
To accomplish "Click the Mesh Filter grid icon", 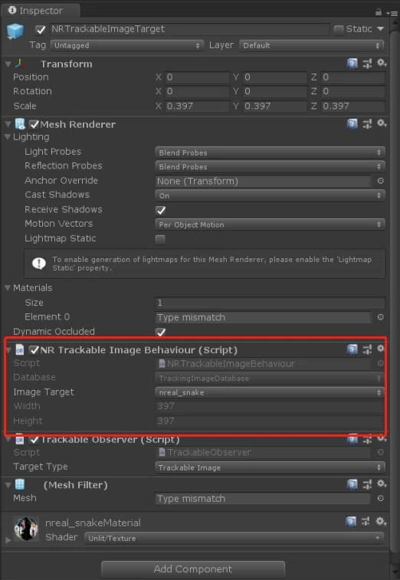I will point(20,484).
